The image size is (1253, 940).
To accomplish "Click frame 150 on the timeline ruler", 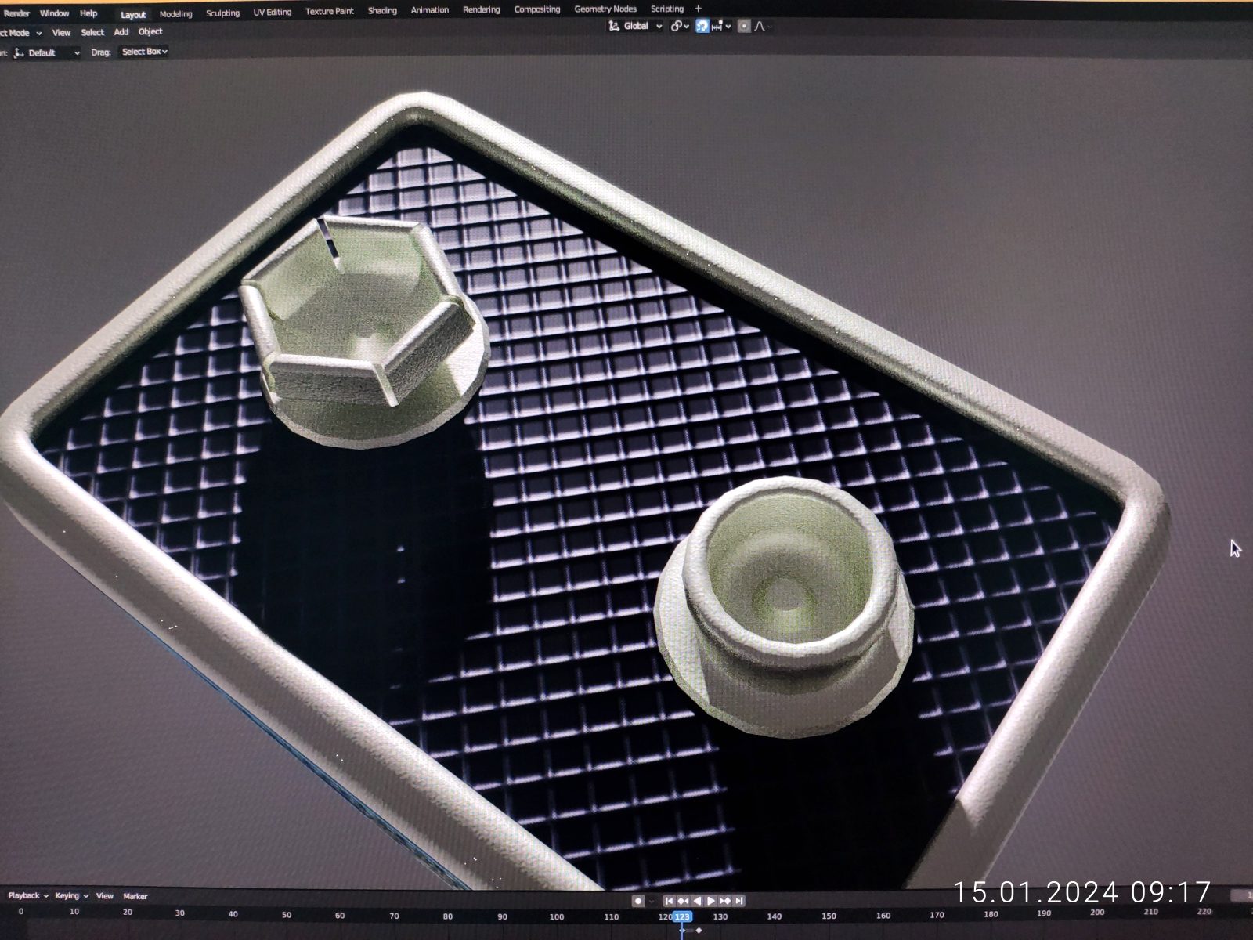I will [x=828, y=916].
